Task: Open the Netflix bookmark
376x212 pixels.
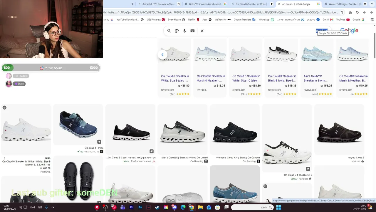Action: [x=194, y=20]
